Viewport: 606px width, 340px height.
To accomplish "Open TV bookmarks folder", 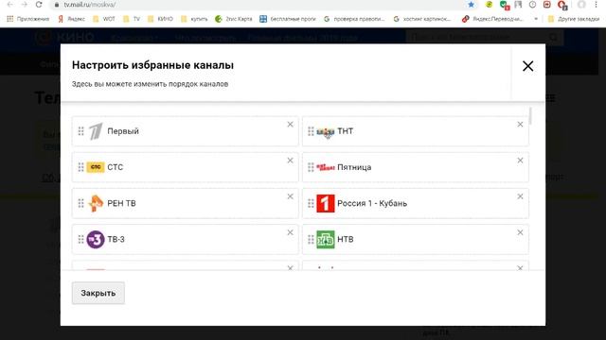I will tap(132, 19).
